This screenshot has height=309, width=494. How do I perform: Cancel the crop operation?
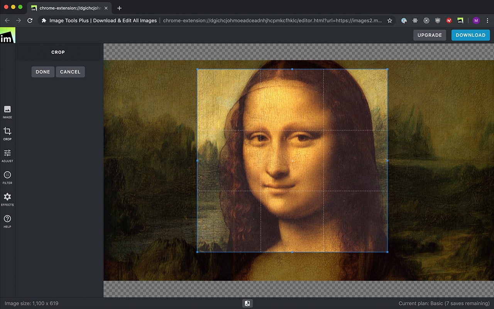point(70,72)
